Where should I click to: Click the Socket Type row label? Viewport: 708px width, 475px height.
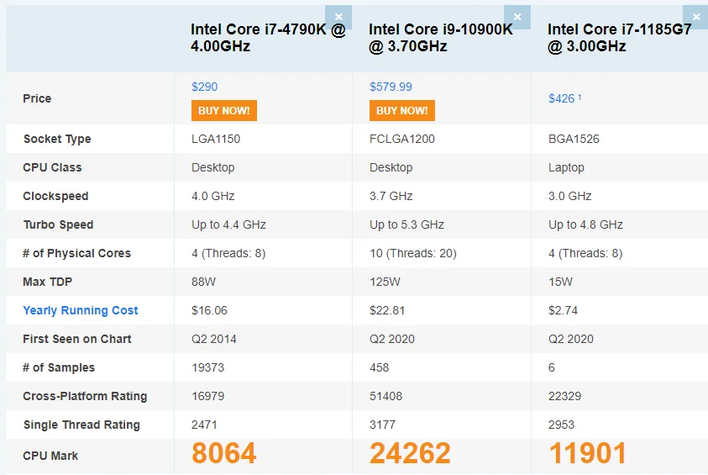pyautogui.click(x=57, y=139)
